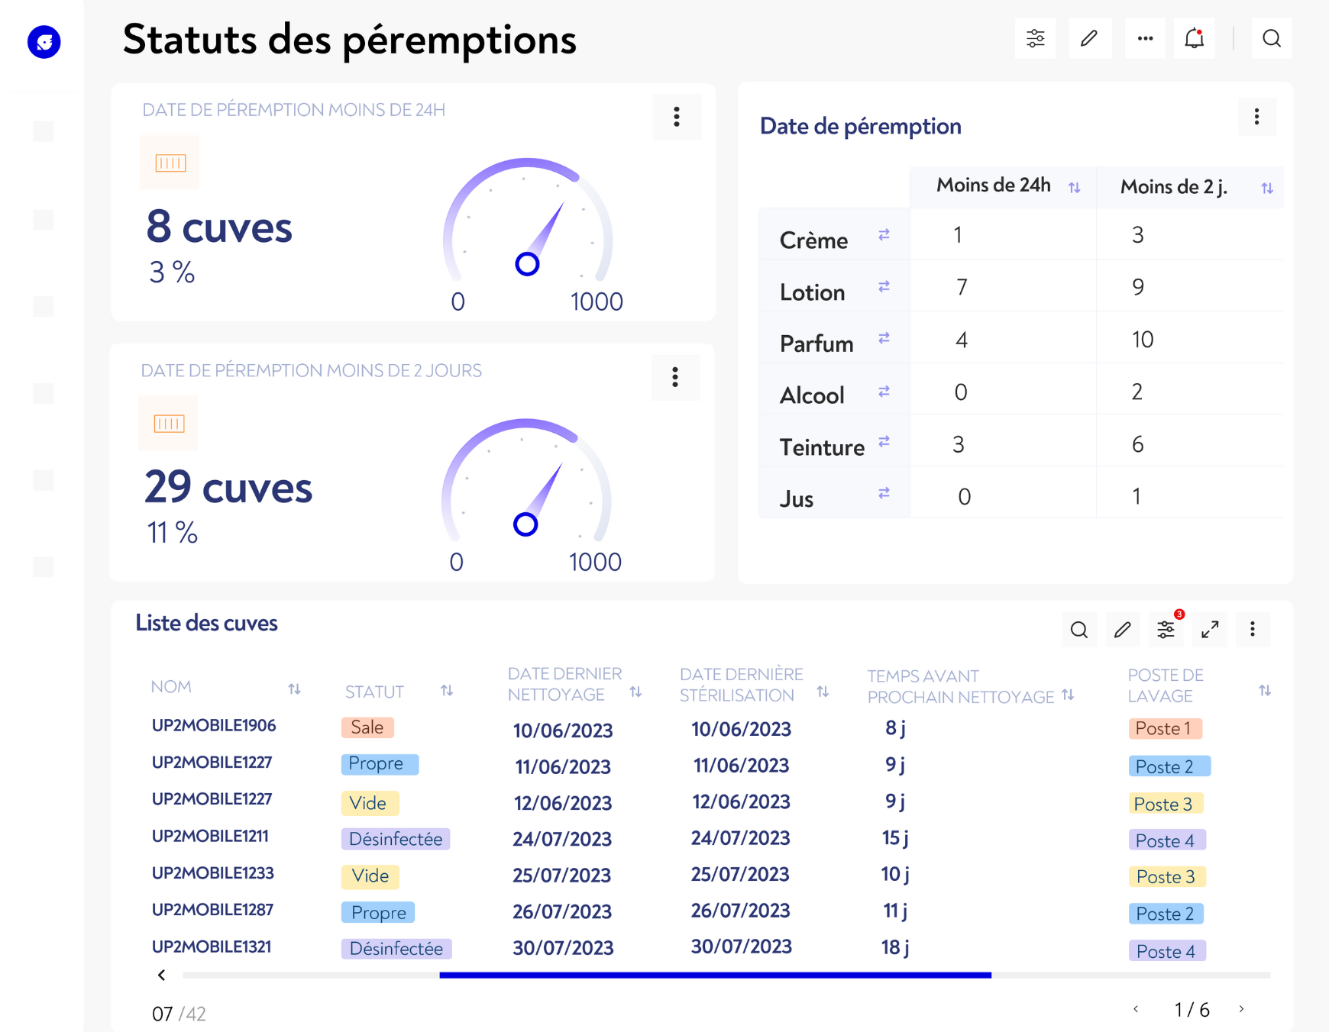Screen dimensions: 1329x1032
Task: Sort by Temps avant prochain nettoyage
Action: 1068,695
